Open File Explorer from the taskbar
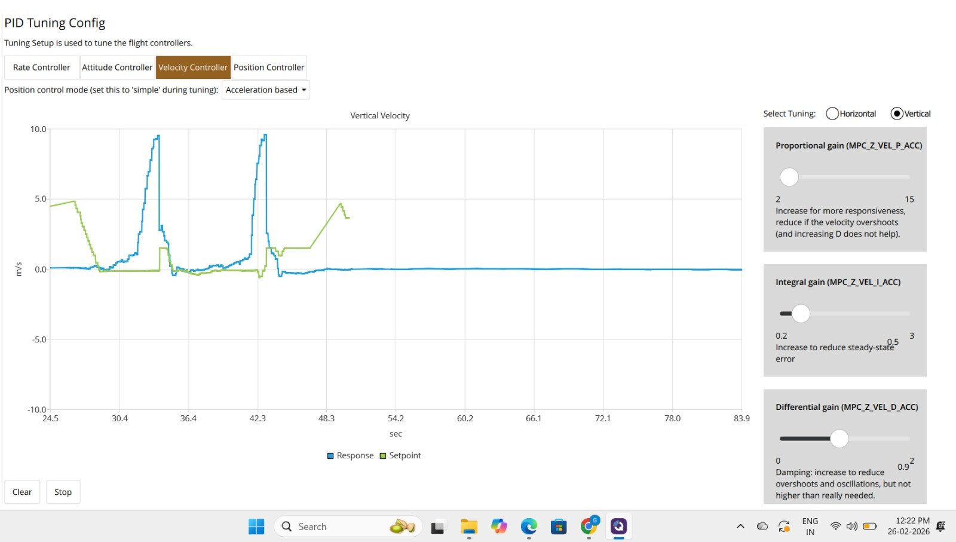The image size is (956, 542). point(469,526)
